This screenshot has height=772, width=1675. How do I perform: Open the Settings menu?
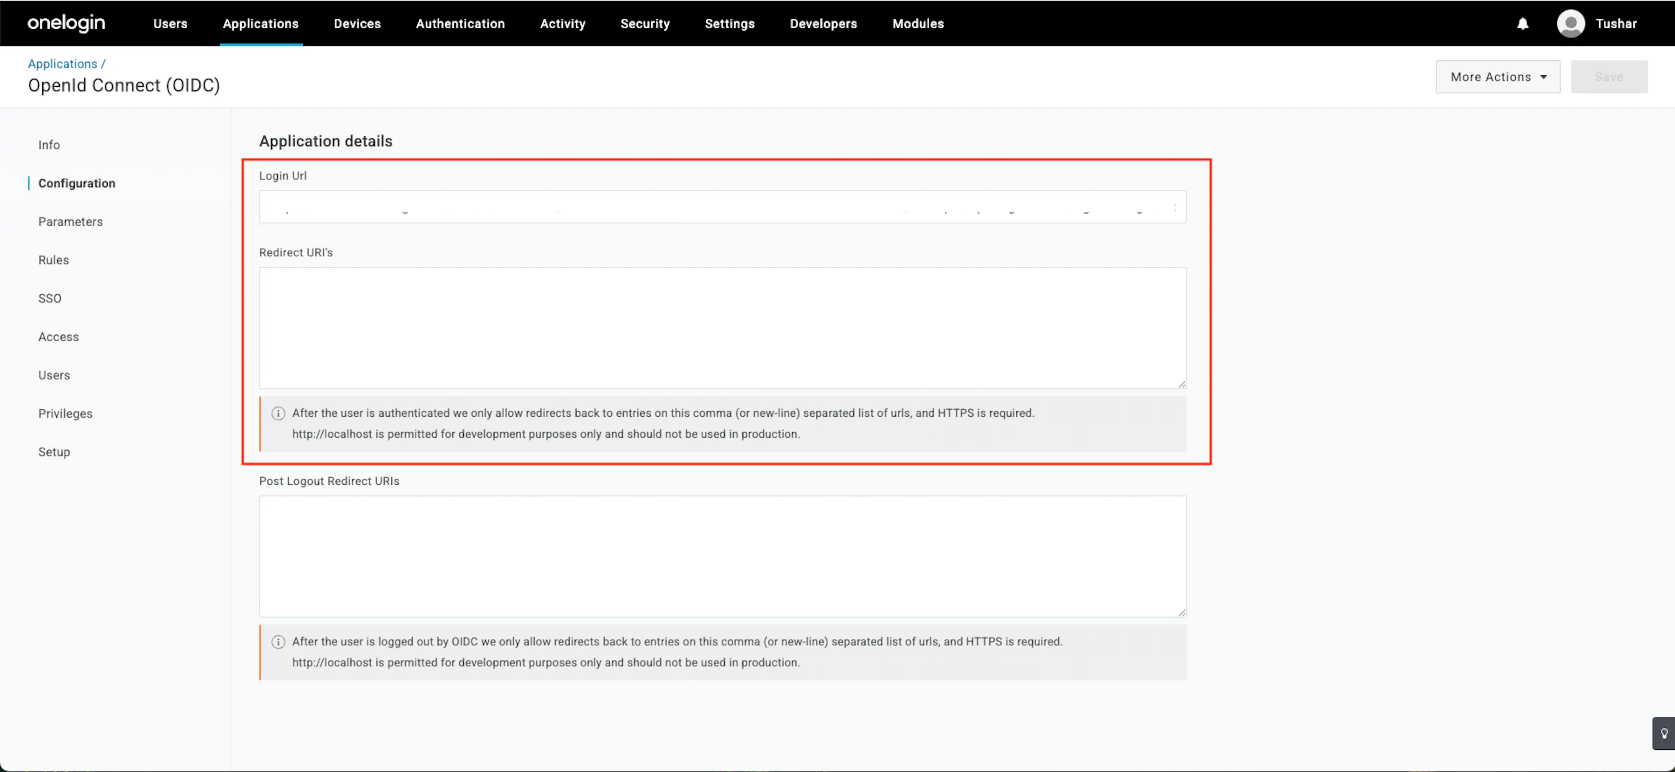730,24
